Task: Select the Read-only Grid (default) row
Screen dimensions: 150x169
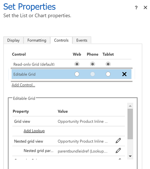Action: tap(71, 64)
